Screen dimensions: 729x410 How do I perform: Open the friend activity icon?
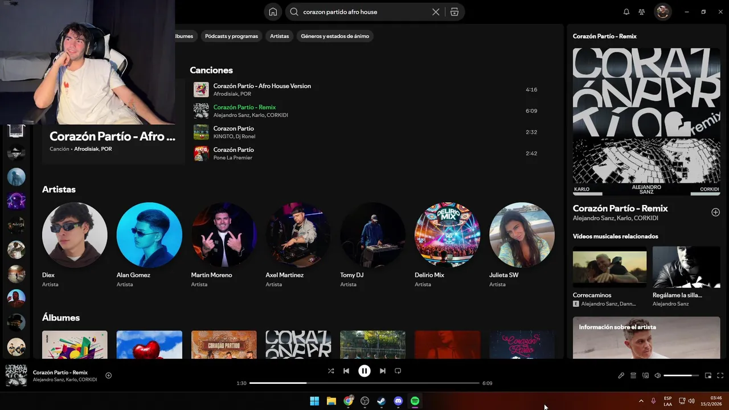pos(642,12)
